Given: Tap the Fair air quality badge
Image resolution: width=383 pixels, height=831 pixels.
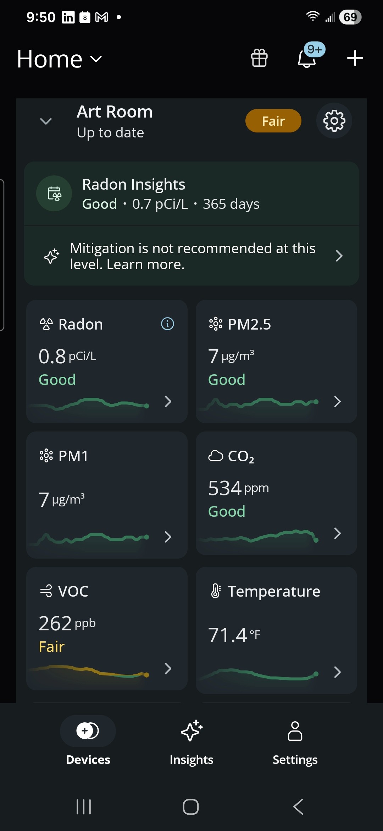Looking at the screenshot, I should (273, 121).
